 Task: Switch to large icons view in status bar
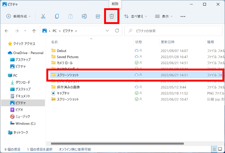point(220,149)
